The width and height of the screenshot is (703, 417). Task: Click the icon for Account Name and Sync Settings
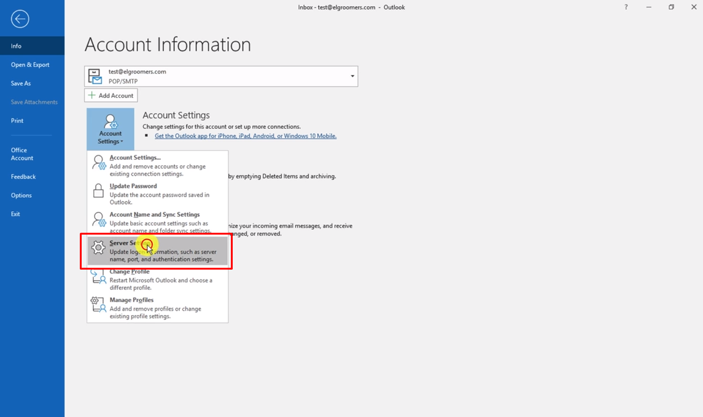99,219
